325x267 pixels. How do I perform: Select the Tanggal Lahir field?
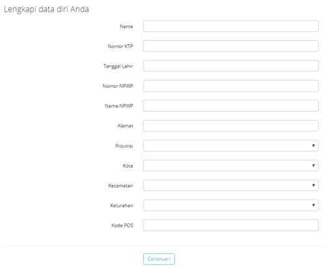231,66
